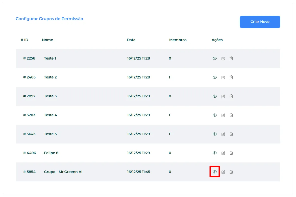Select ID # 2485 cell

click(29, 77)
